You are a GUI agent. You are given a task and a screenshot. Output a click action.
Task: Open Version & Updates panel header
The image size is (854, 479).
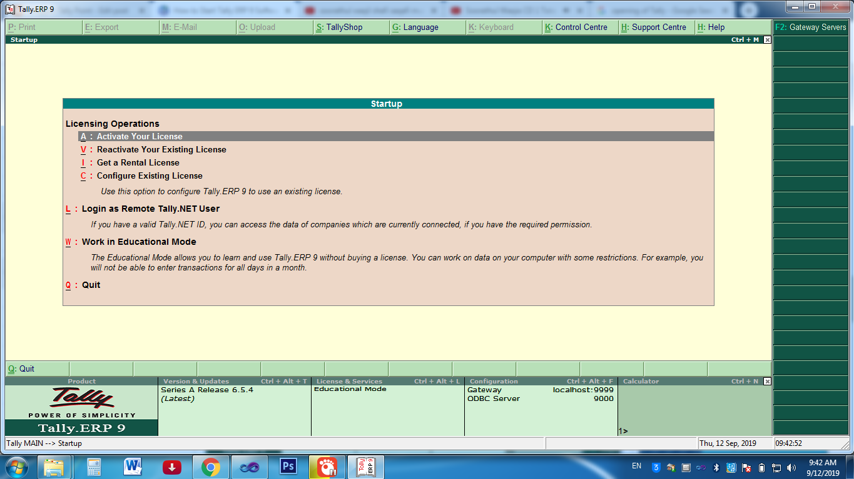pos(235,382)
